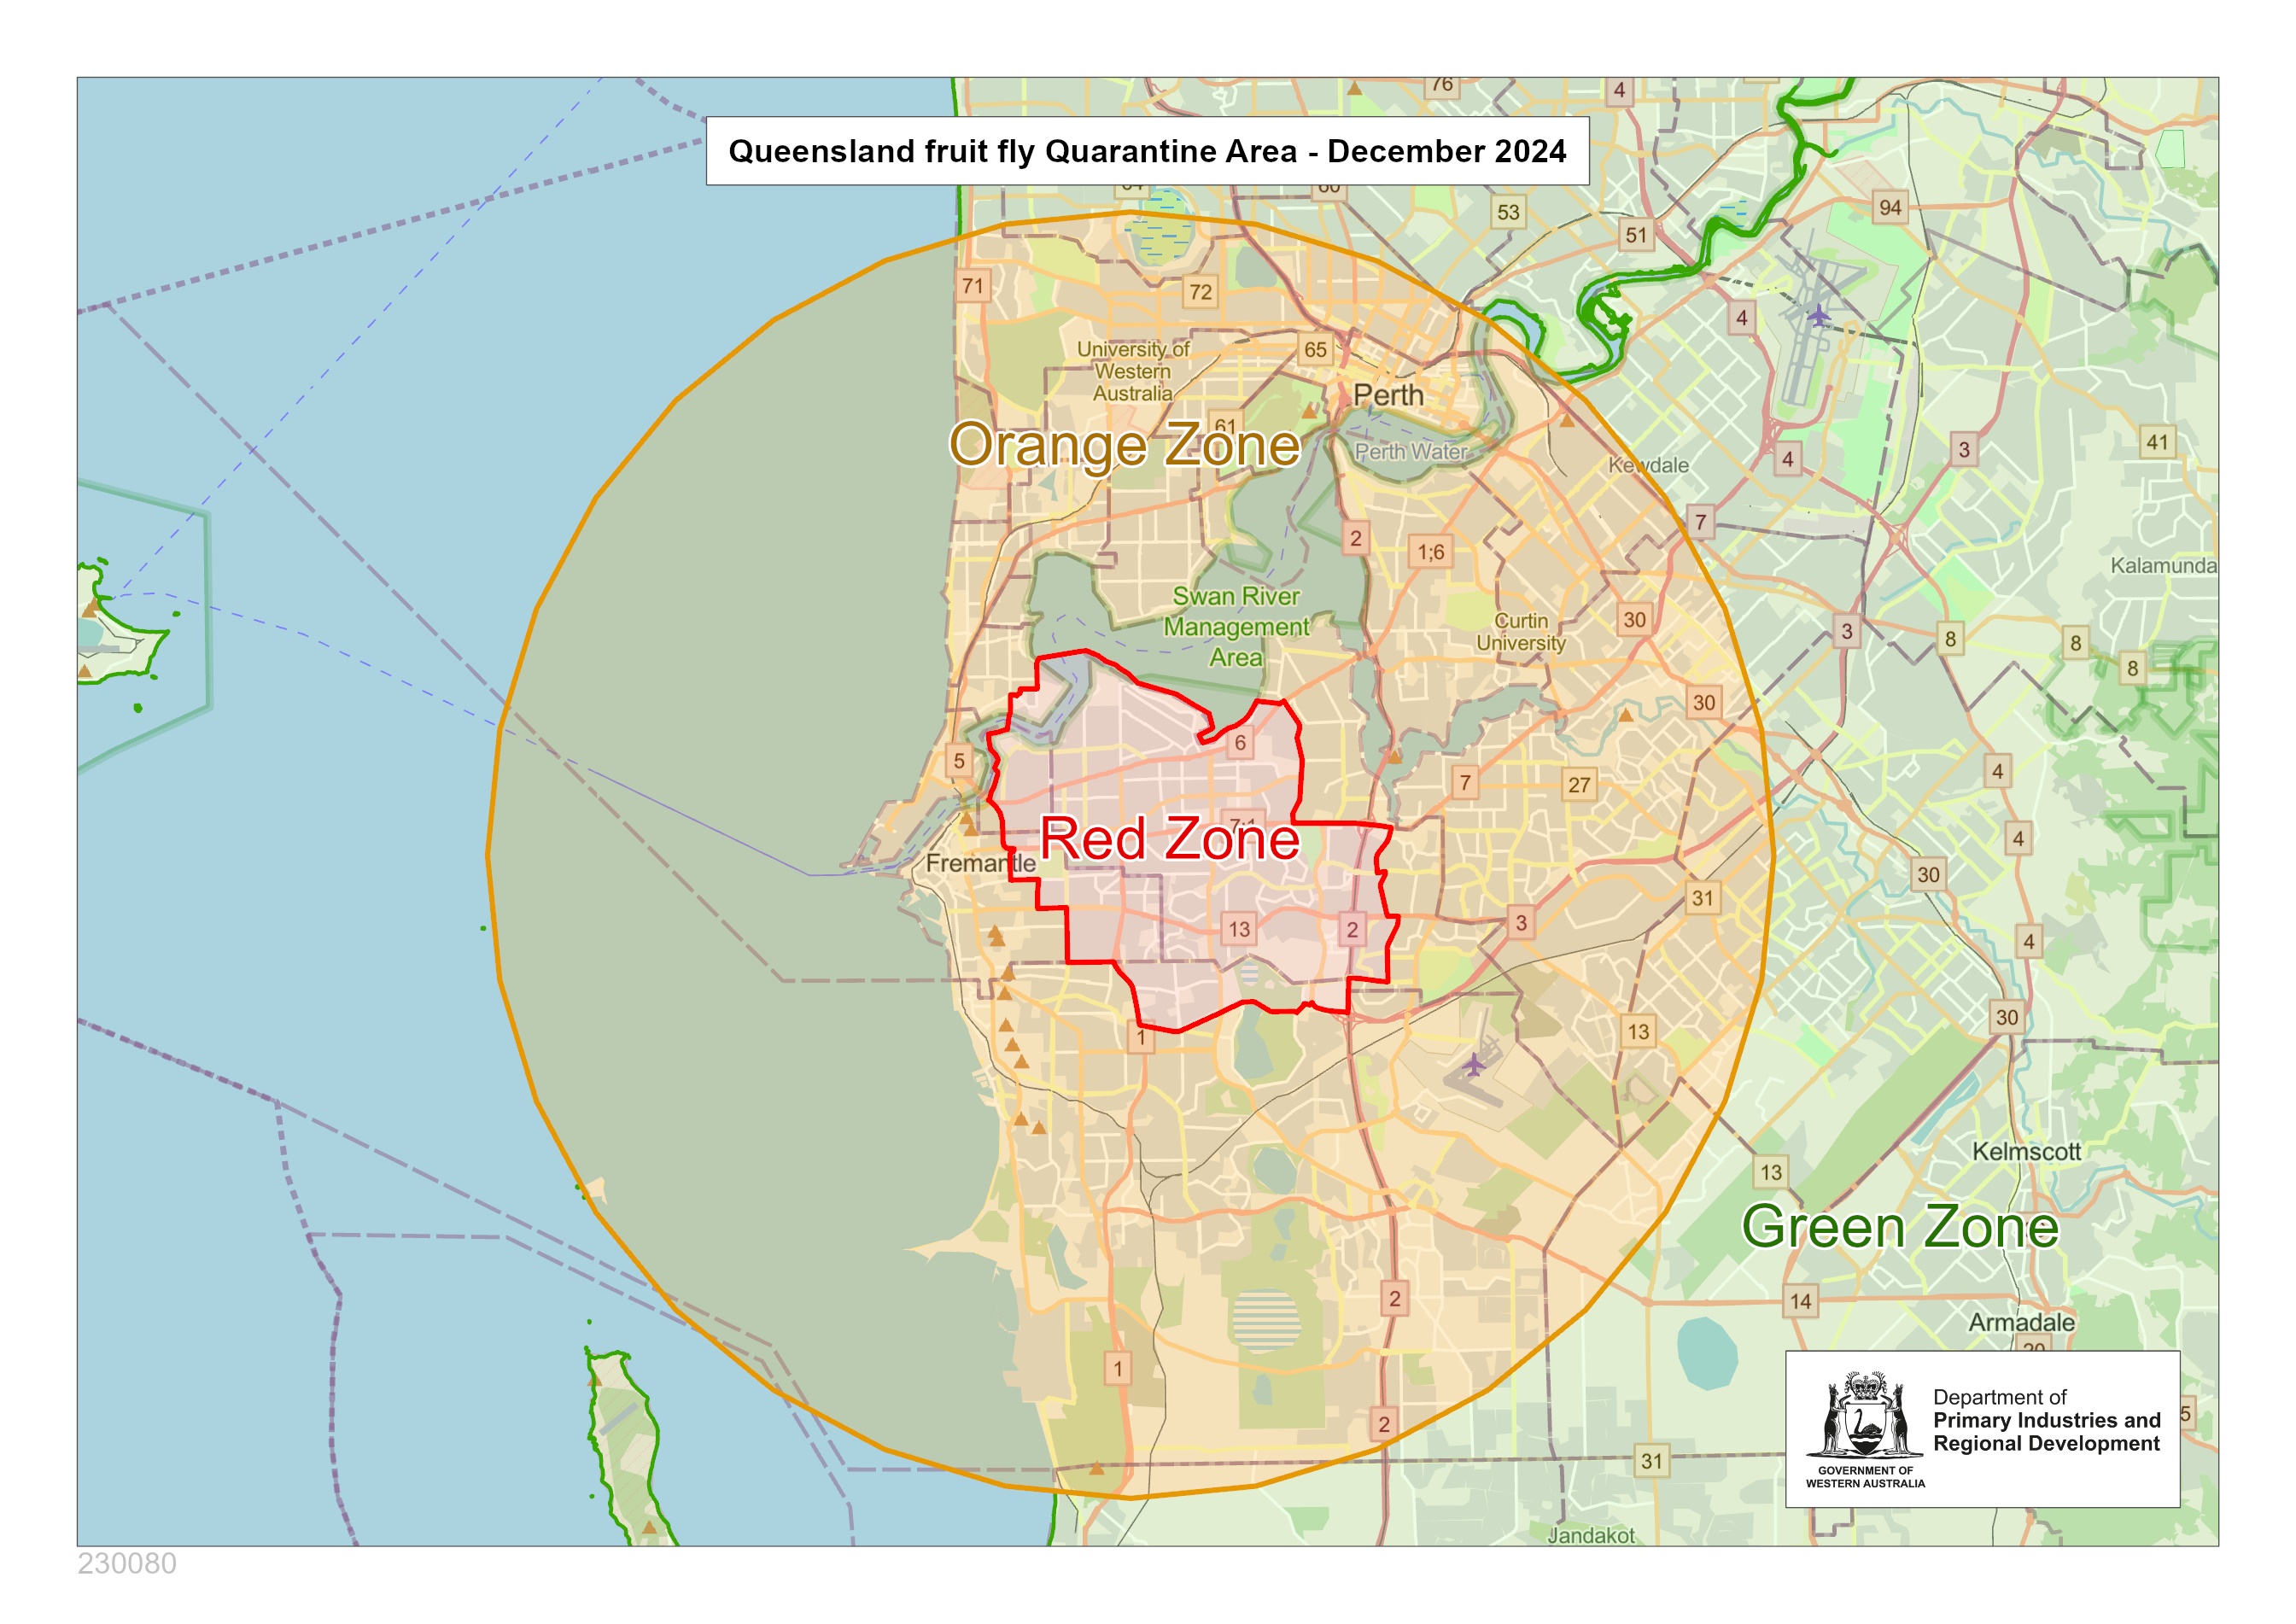Select the route 71 road shield

tap(973, 286)
